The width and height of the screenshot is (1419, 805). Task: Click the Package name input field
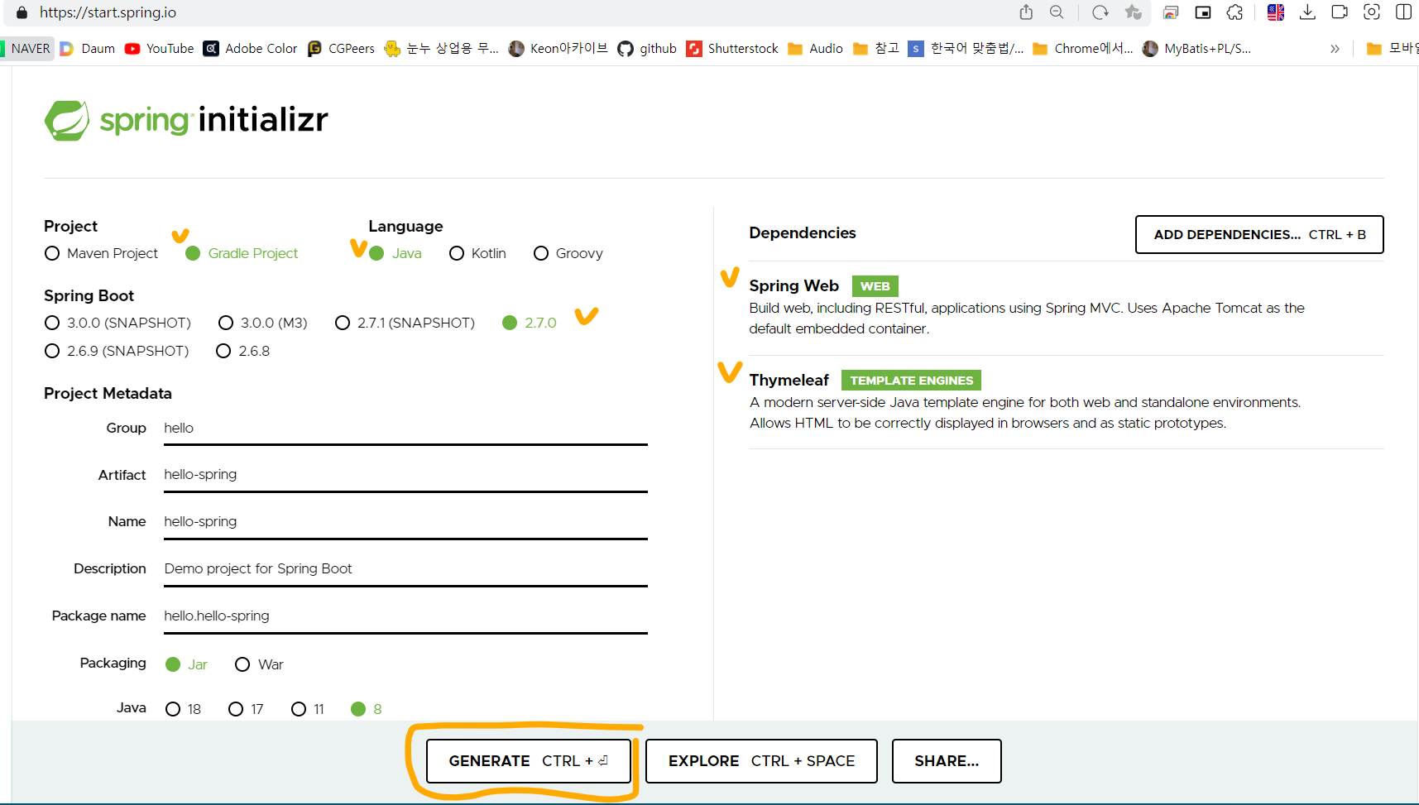pyautogui.click(x=405, y=616)
